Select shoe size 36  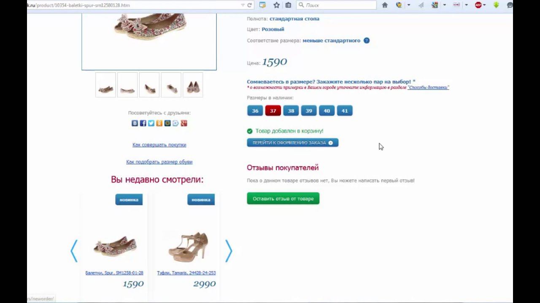click(x=255, y=111)
